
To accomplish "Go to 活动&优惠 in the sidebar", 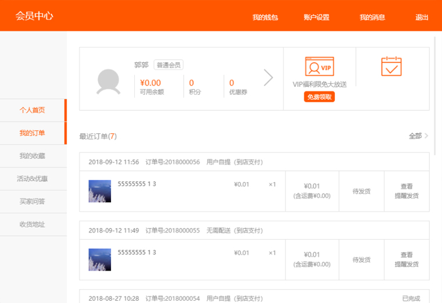I will (x=33, y=179).
